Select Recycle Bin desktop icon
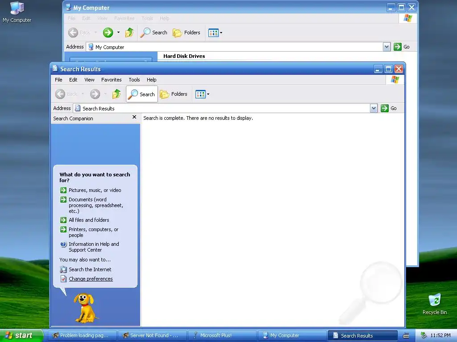 click(435, 304)
